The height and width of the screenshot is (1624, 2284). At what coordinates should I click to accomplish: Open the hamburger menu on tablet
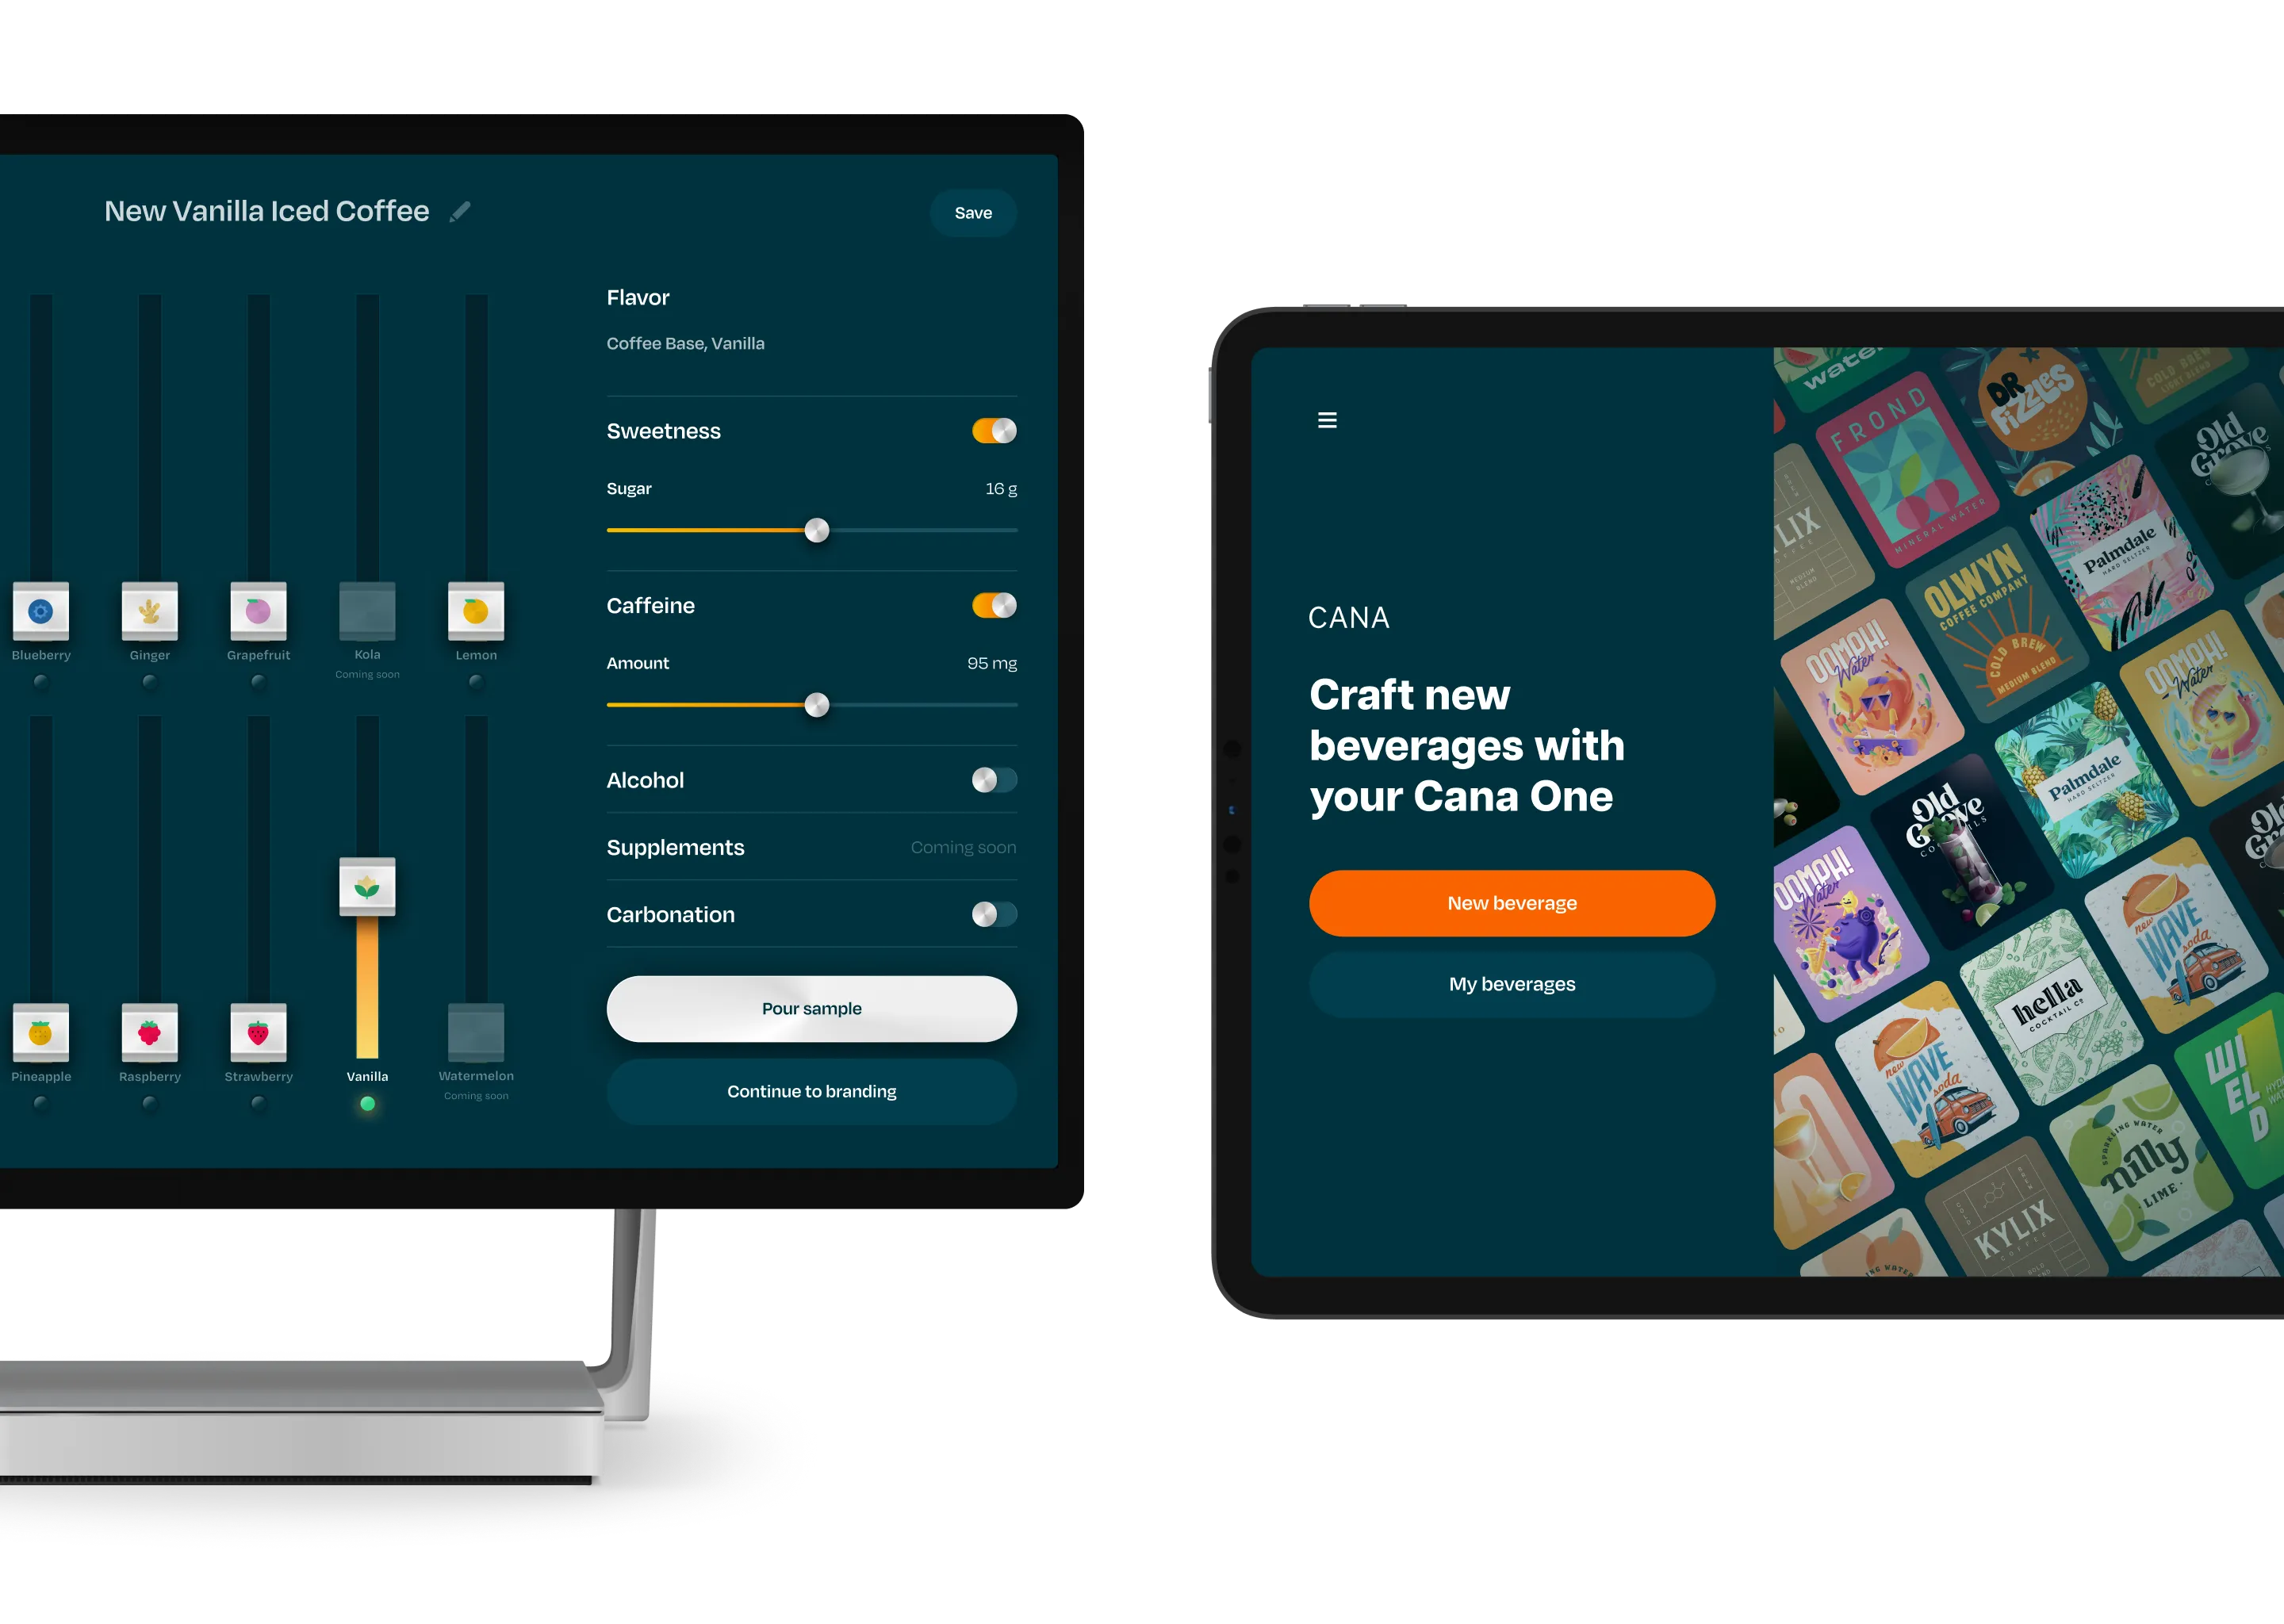(x=1328, y=420)
